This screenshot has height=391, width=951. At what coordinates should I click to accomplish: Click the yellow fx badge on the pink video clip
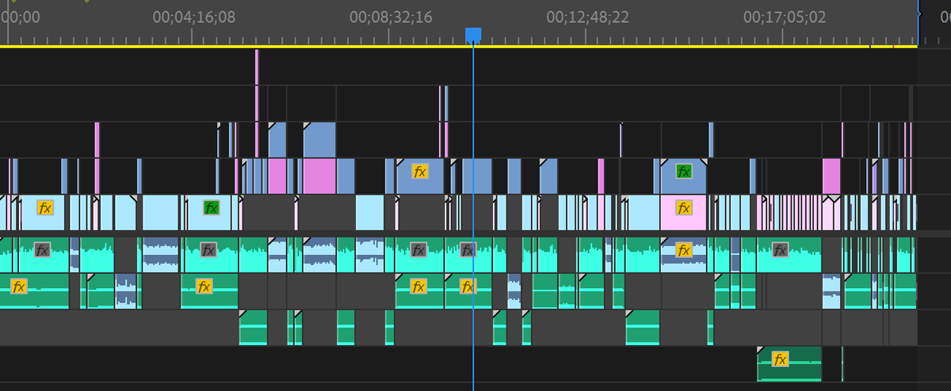[684, 208]
